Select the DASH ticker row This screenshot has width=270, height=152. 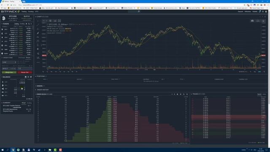16,54
